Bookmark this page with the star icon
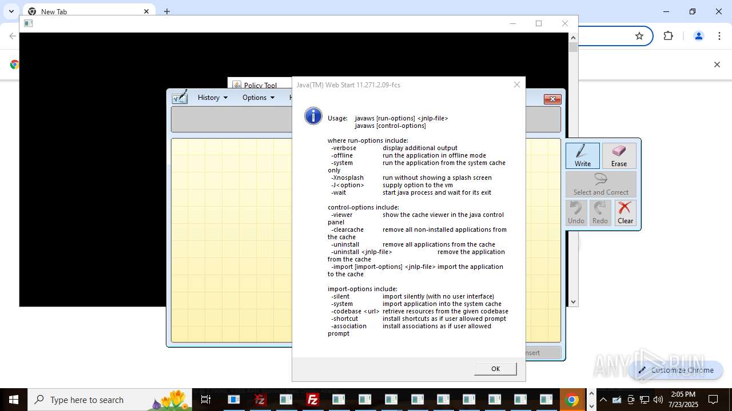This screenshot has height=411, width=732. [x=639, y=36]
